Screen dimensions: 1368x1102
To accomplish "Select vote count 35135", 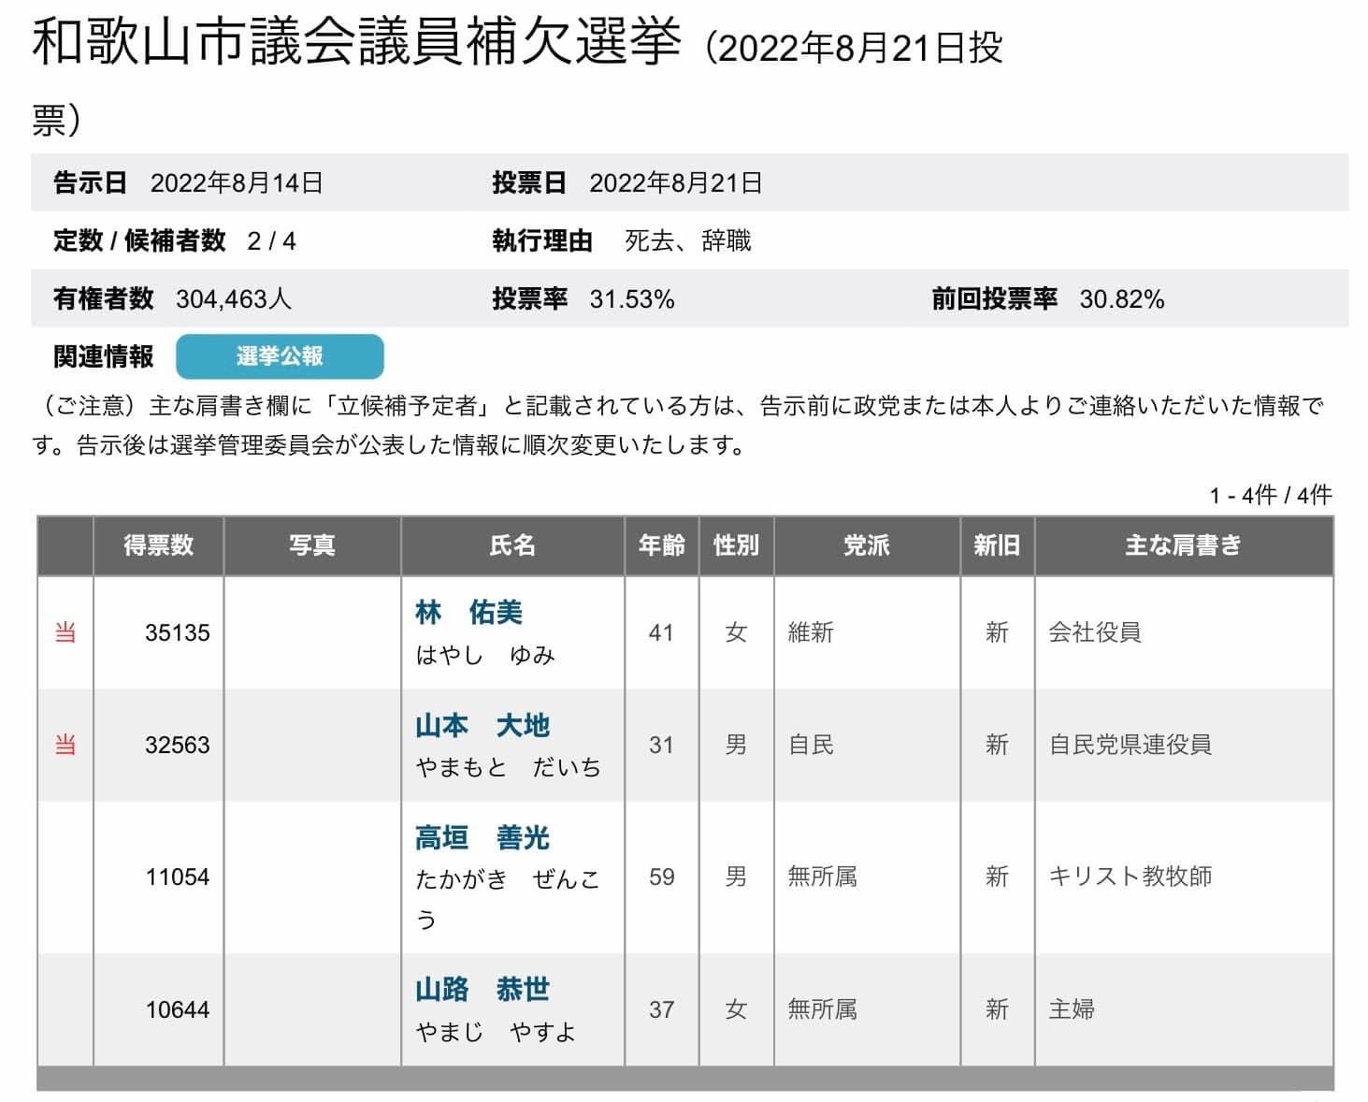I will (x=178, y=633).
